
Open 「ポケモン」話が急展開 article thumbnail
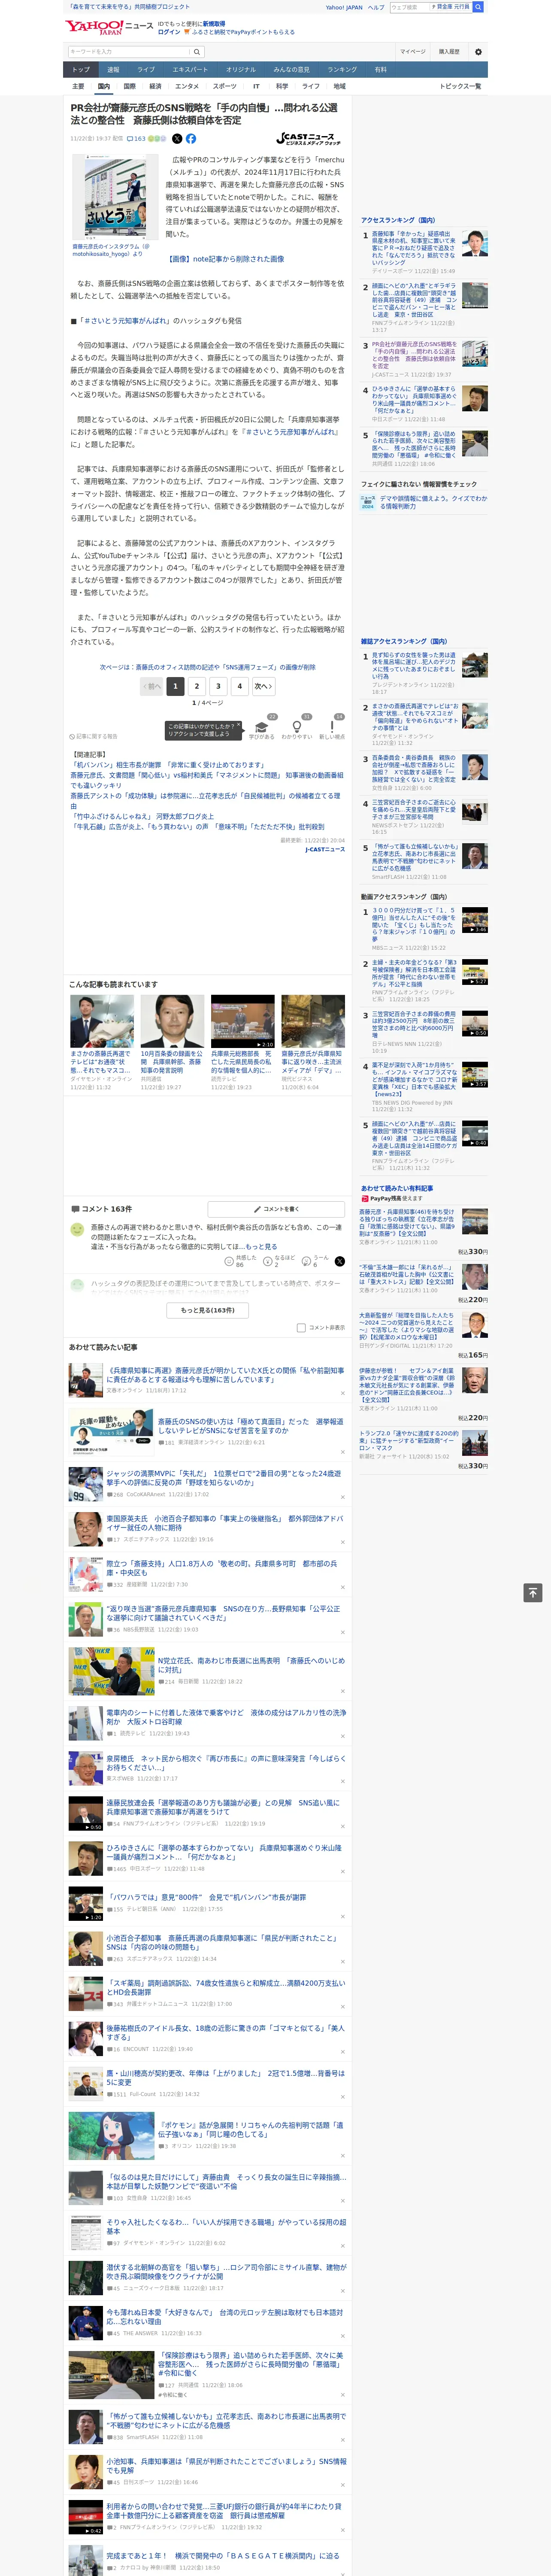(111, 2135)
